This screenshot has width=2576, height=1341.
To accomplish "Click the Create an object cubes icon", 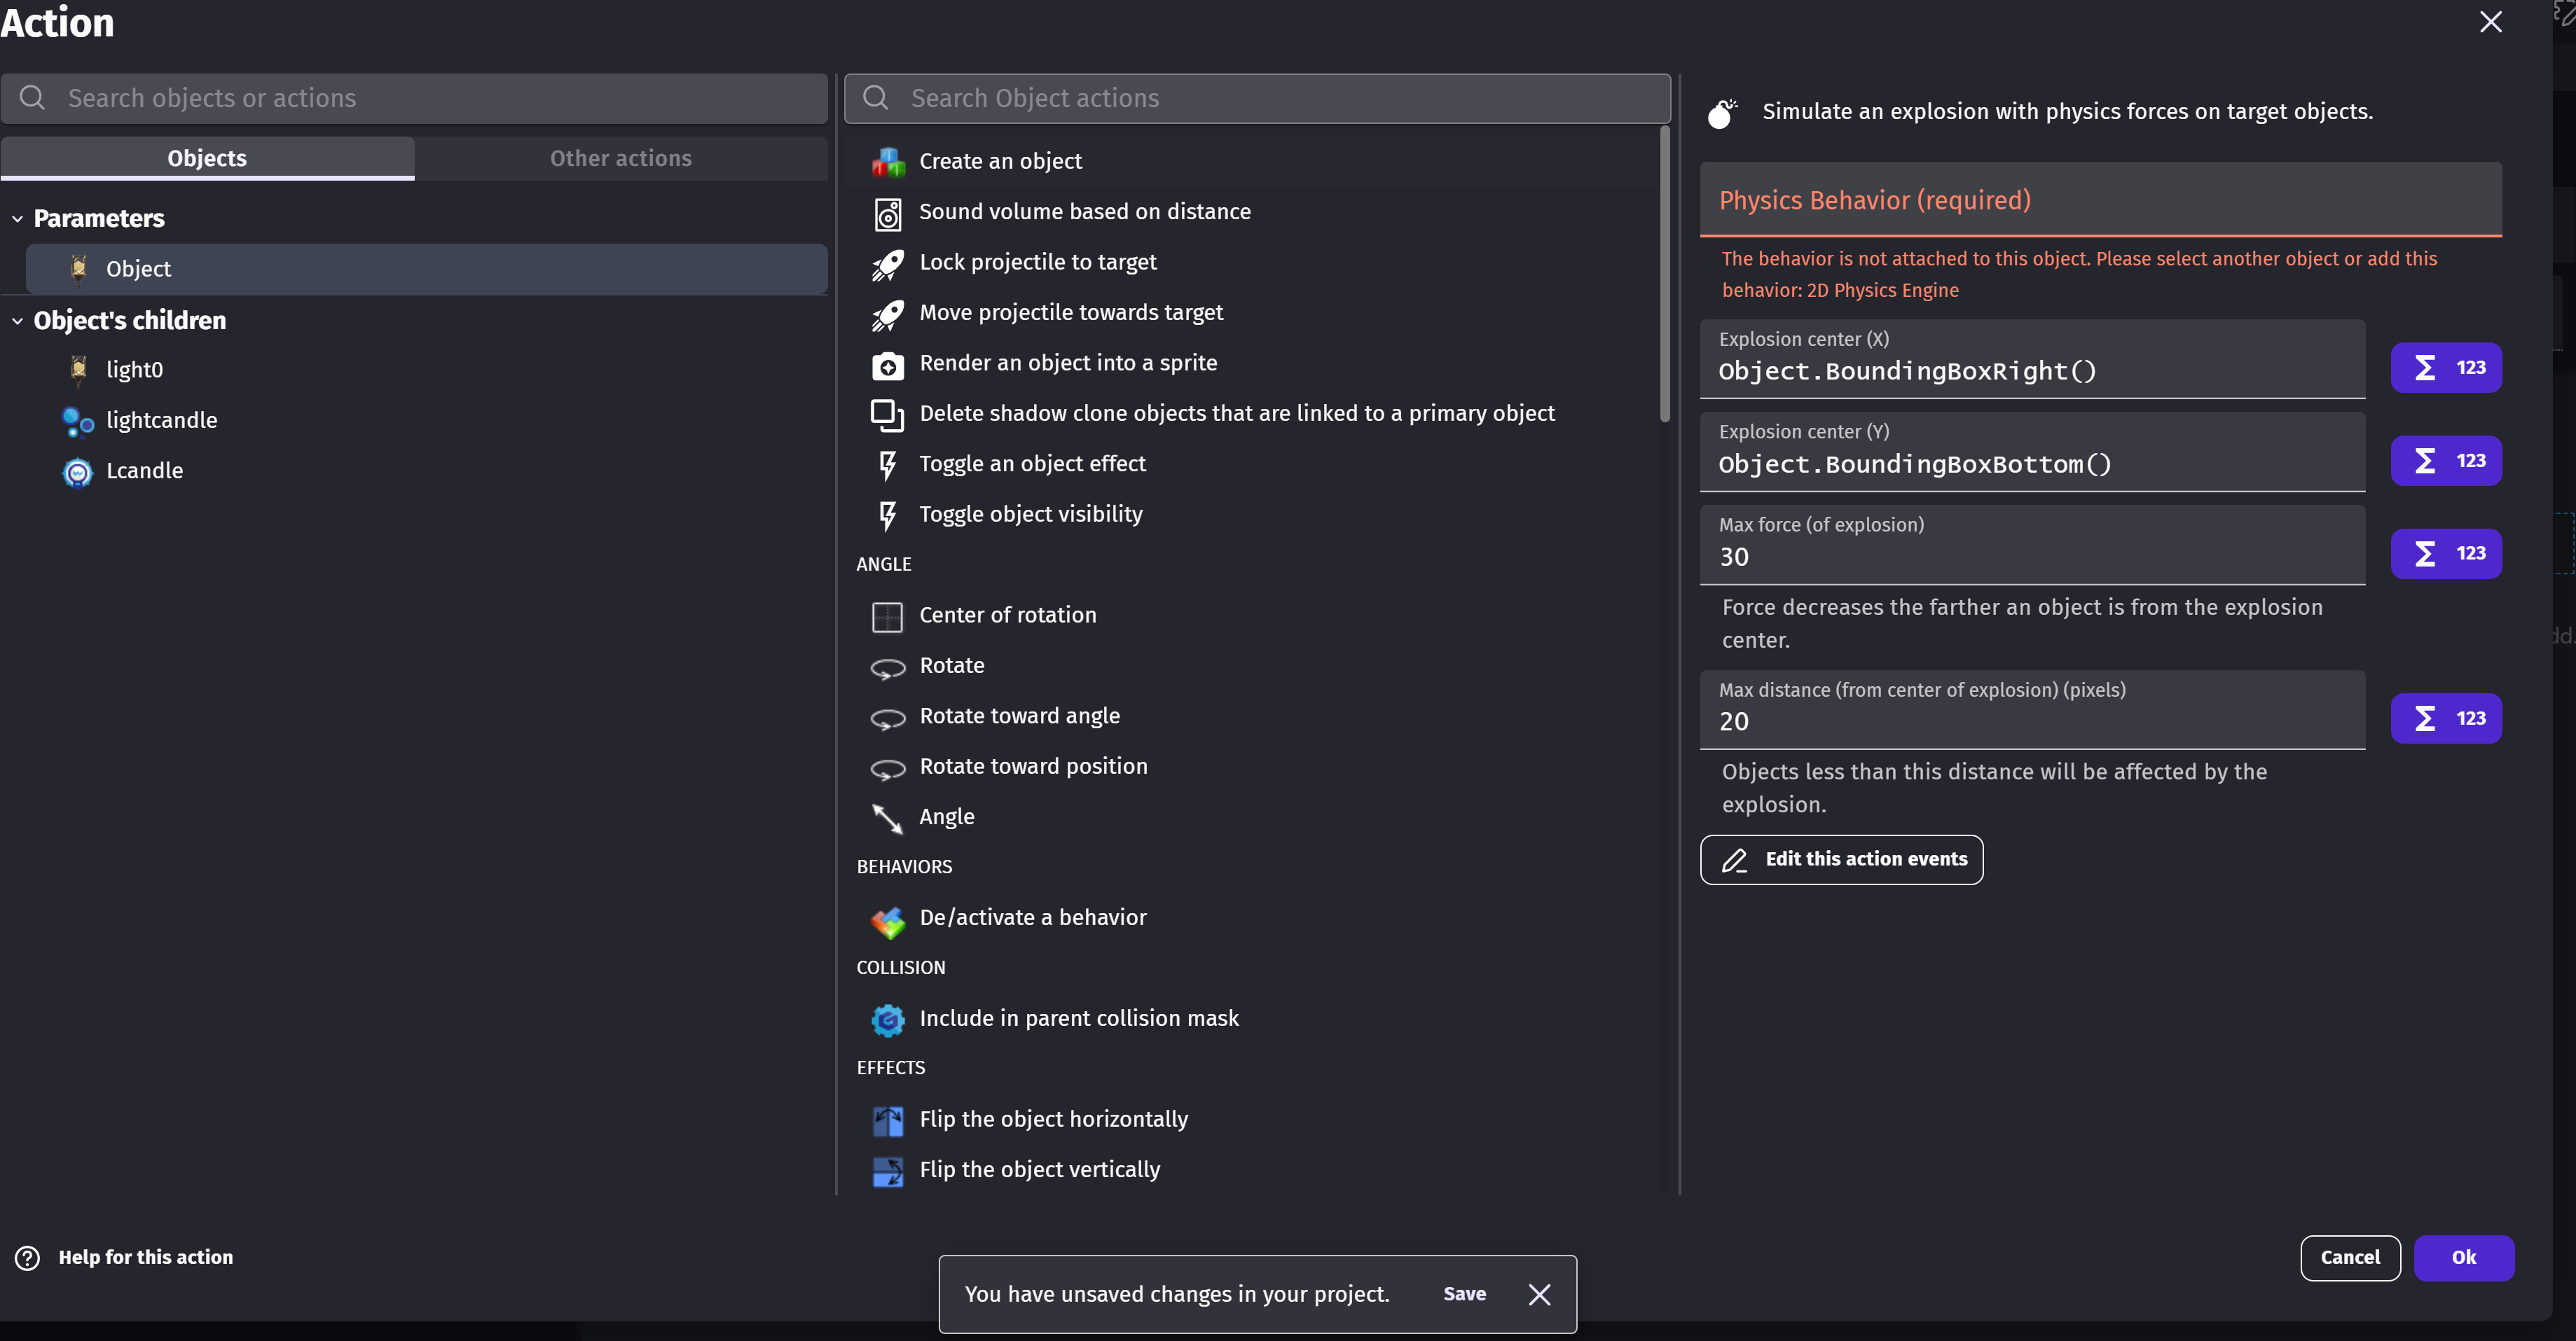I will pyautogui.click(x=887, y=162).
